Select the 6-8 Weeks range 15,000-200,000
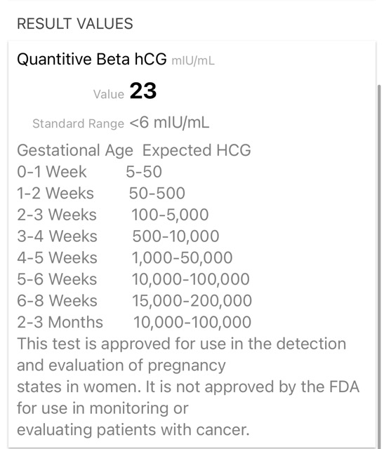This screenshot has width=384, height=449. click(x=192, y=301)
